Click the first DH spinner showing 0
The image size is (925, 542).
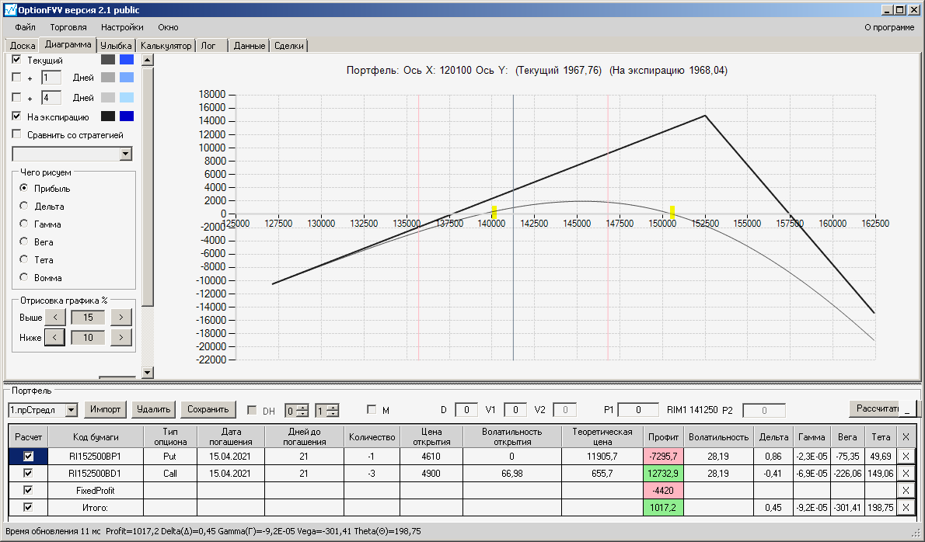[297, 411]
